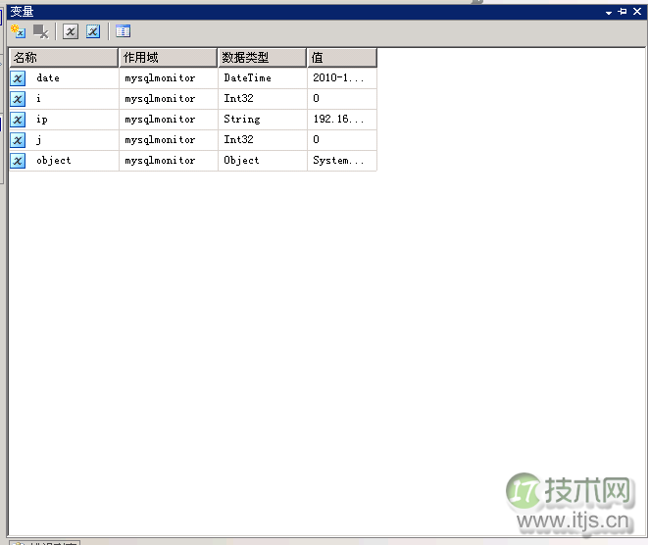This screenshot has height=545, width=648.
Task: Click the value '192.16...' of ip
Action: pos(338,119)
